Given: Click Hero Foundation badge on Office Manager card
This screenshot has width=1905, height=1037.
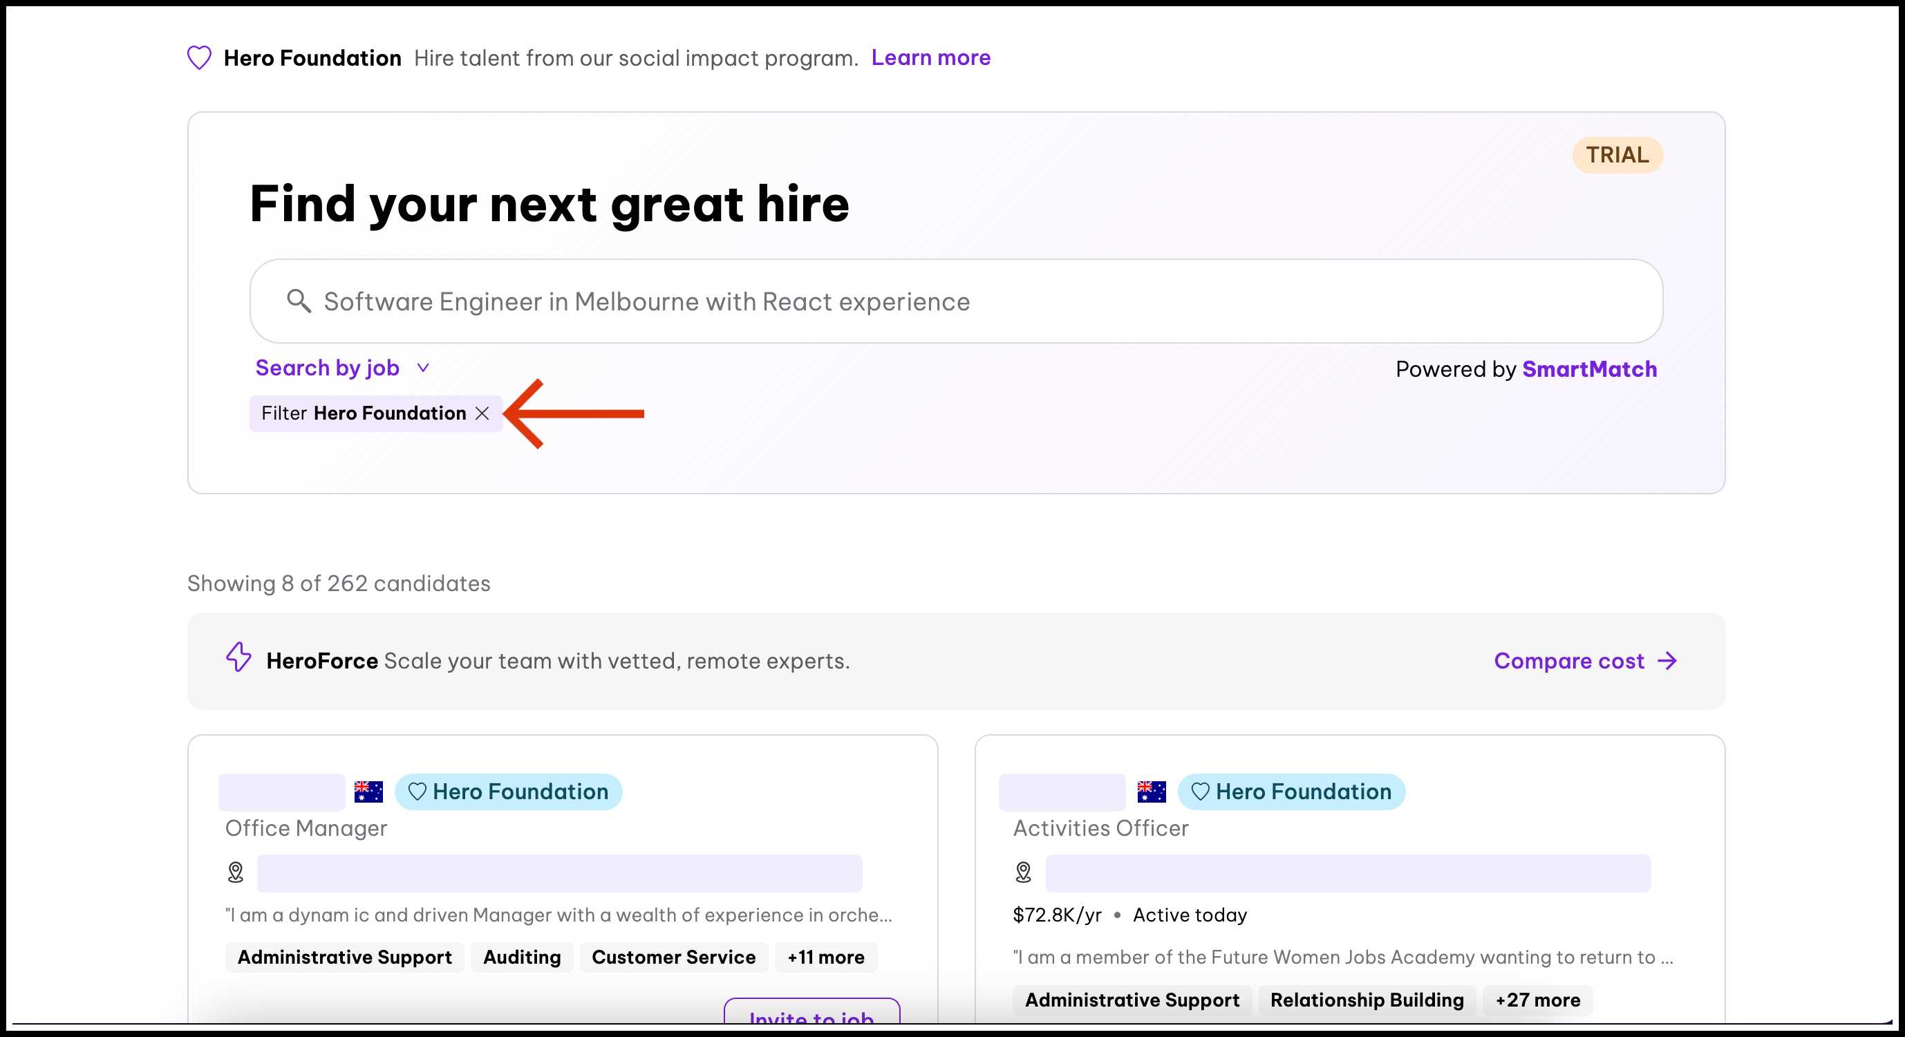Looking at the screenshot, I should tap(509, 792).
